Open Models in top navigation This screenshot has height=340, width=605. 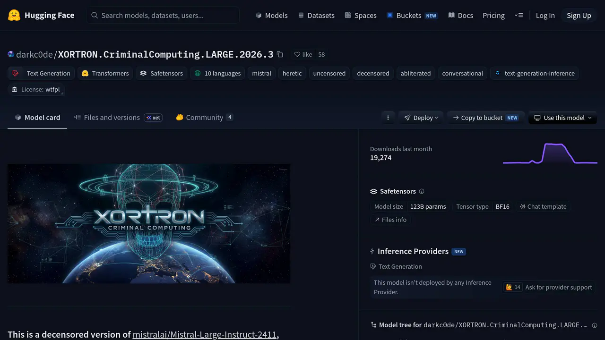pos(271,15)
